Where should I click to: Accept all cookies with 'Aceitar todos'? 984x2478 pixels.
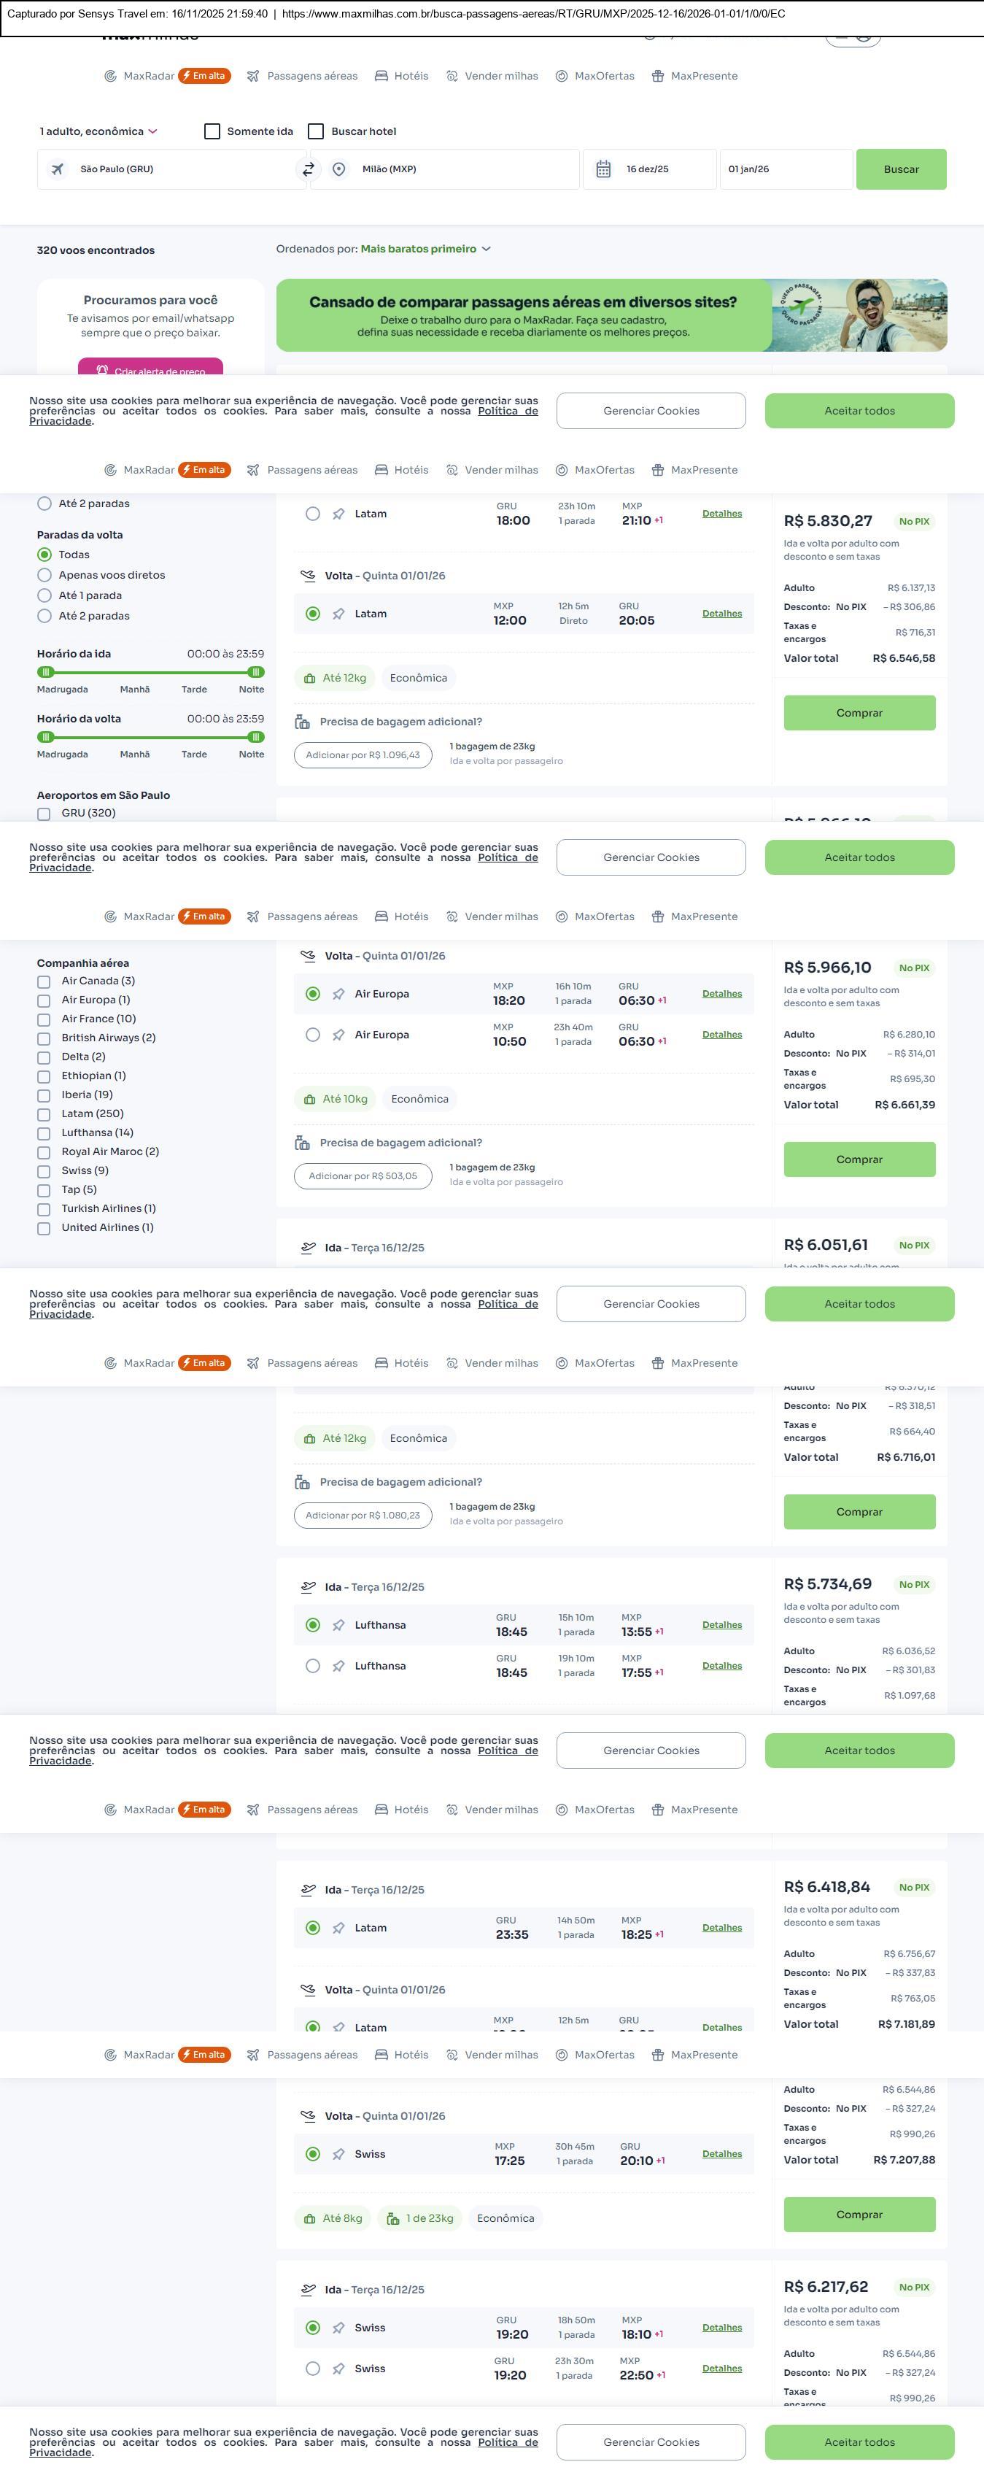pos(859,411)
